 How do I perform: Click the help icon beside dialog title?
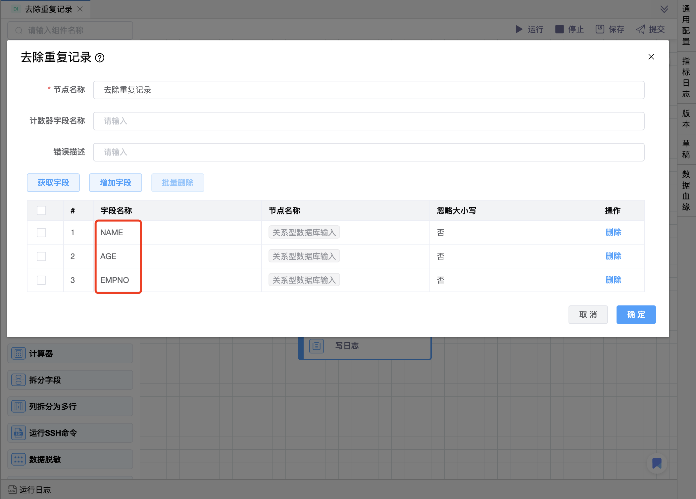pyautogui.click(x=100, y=58)
